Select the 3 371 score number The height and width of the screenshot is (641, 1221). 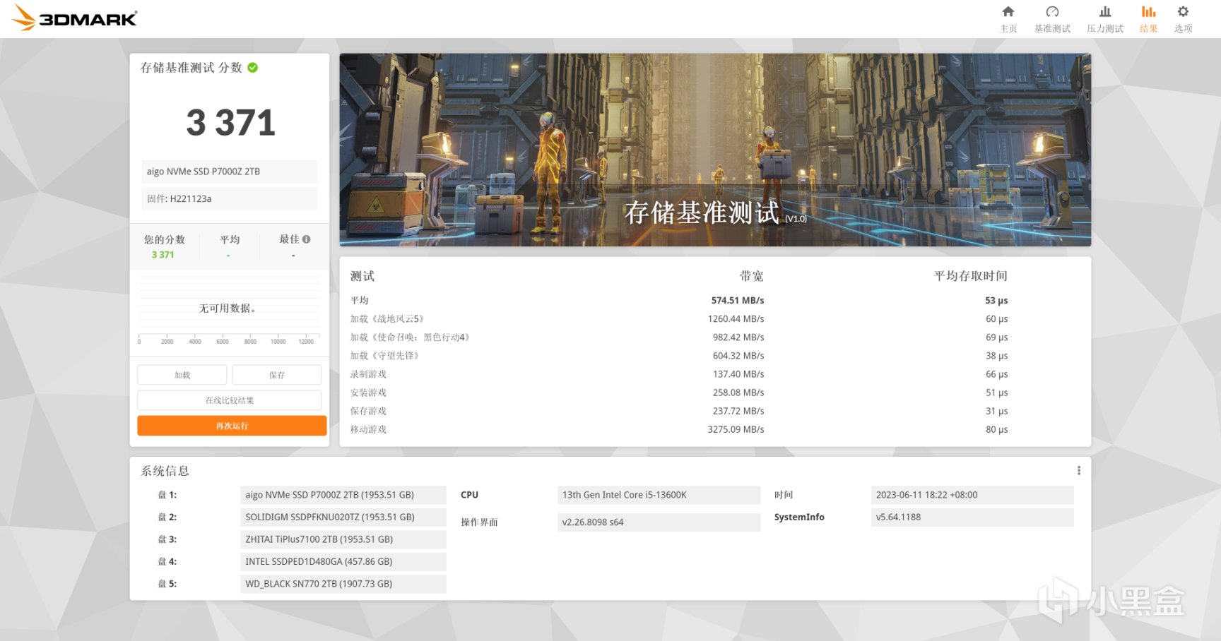230,123
